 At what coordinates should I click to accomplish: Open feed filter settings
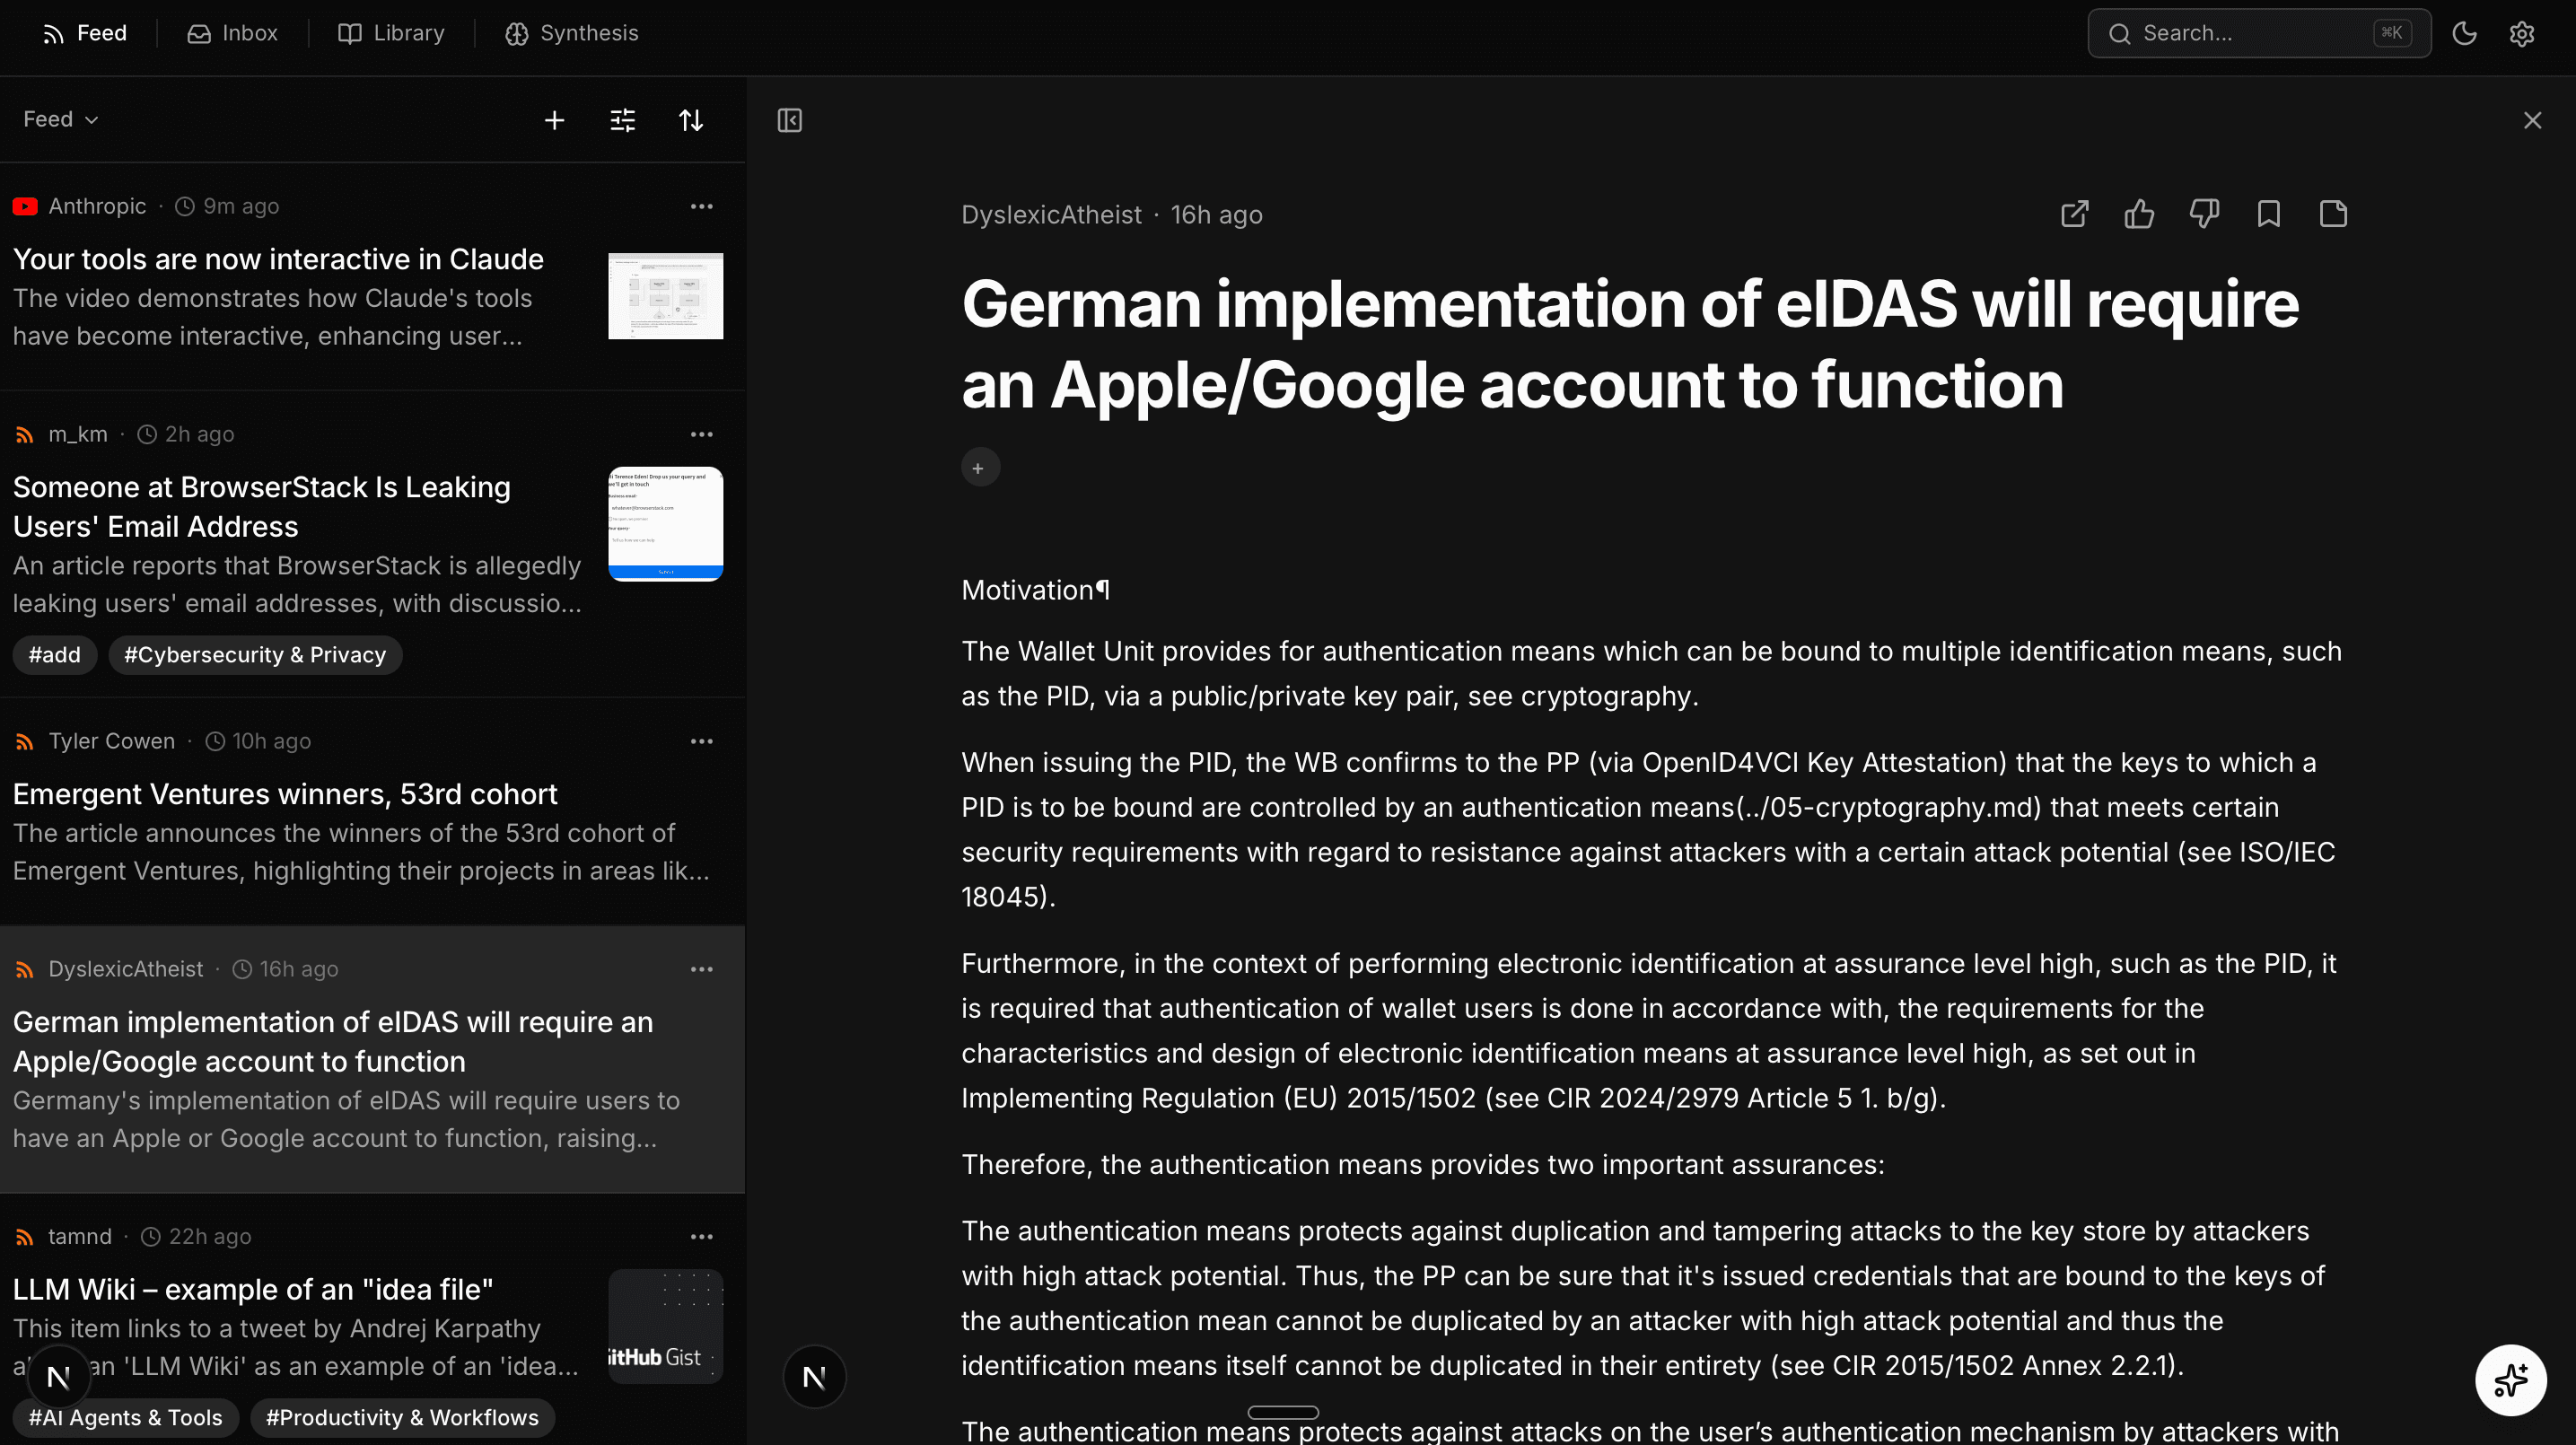pyautogui.click(x=622, y=119)
